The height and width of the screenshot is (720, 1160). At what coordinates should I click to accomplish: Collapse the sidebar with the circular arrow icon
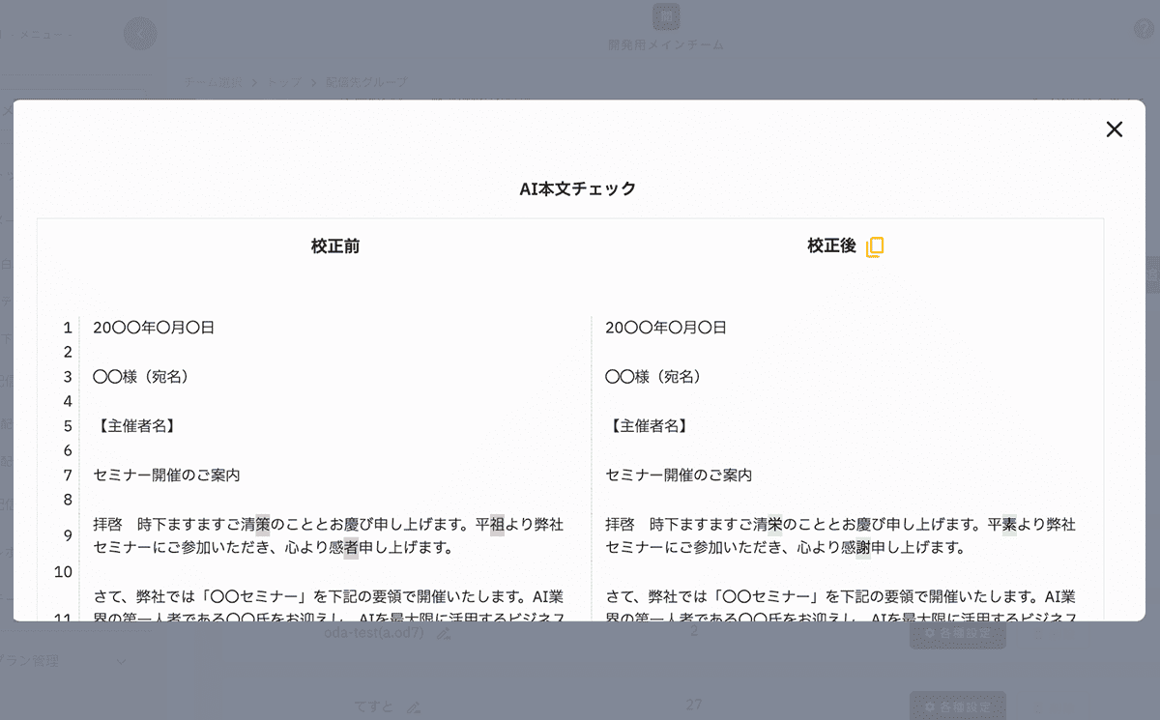140,34
